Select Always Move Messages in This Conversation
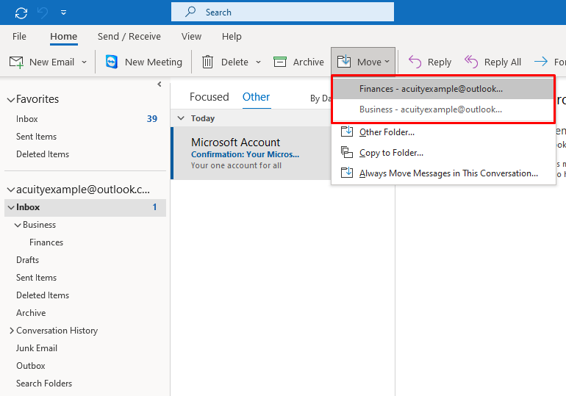 [448, 173]
